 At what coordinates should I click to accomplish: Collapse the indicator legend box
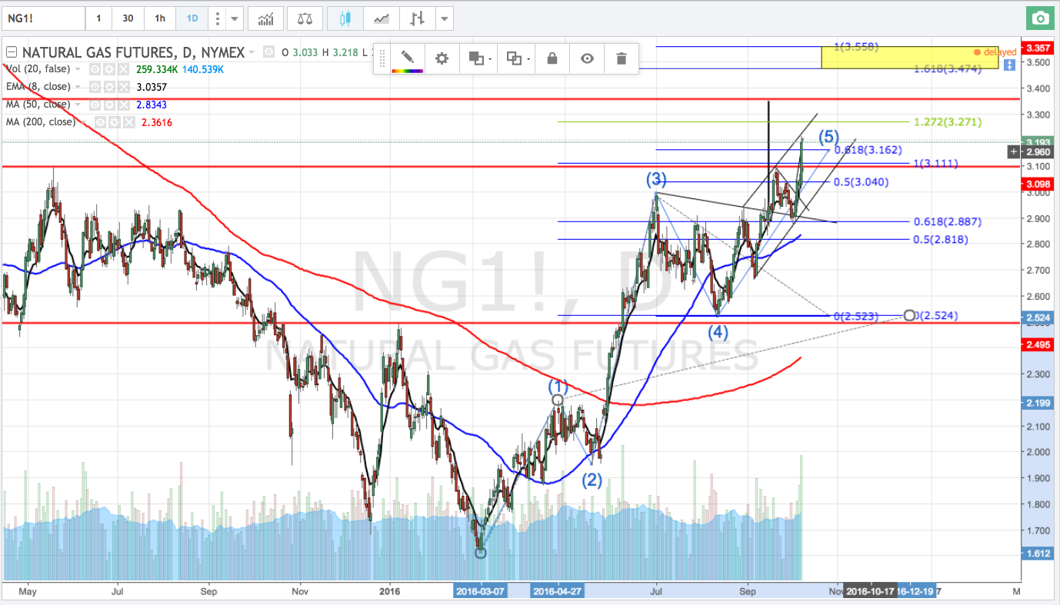click(11, 52)
